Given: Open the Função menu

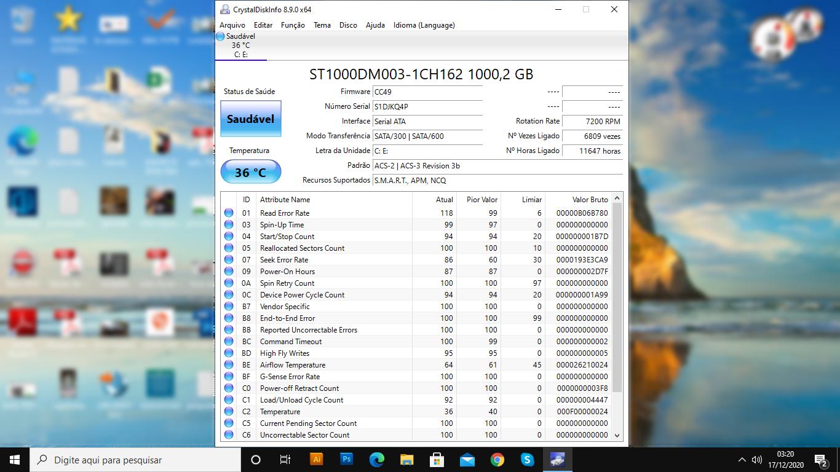Looking at the screenshot, I should (293, 25).
